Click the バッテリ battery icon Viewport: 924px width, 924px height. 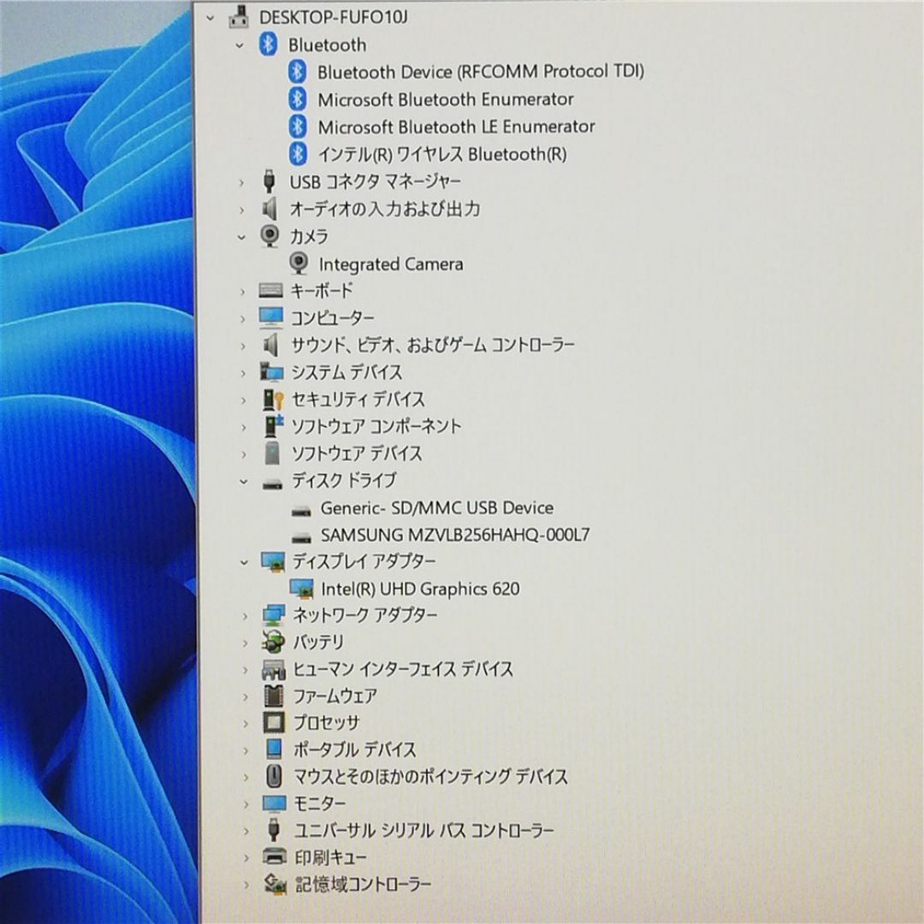(273, 642)
